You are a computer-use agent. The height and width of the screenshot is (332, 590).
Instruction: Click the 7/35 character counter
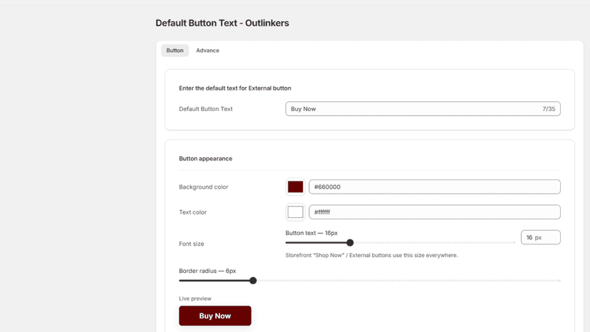click(x=549, y=109)
